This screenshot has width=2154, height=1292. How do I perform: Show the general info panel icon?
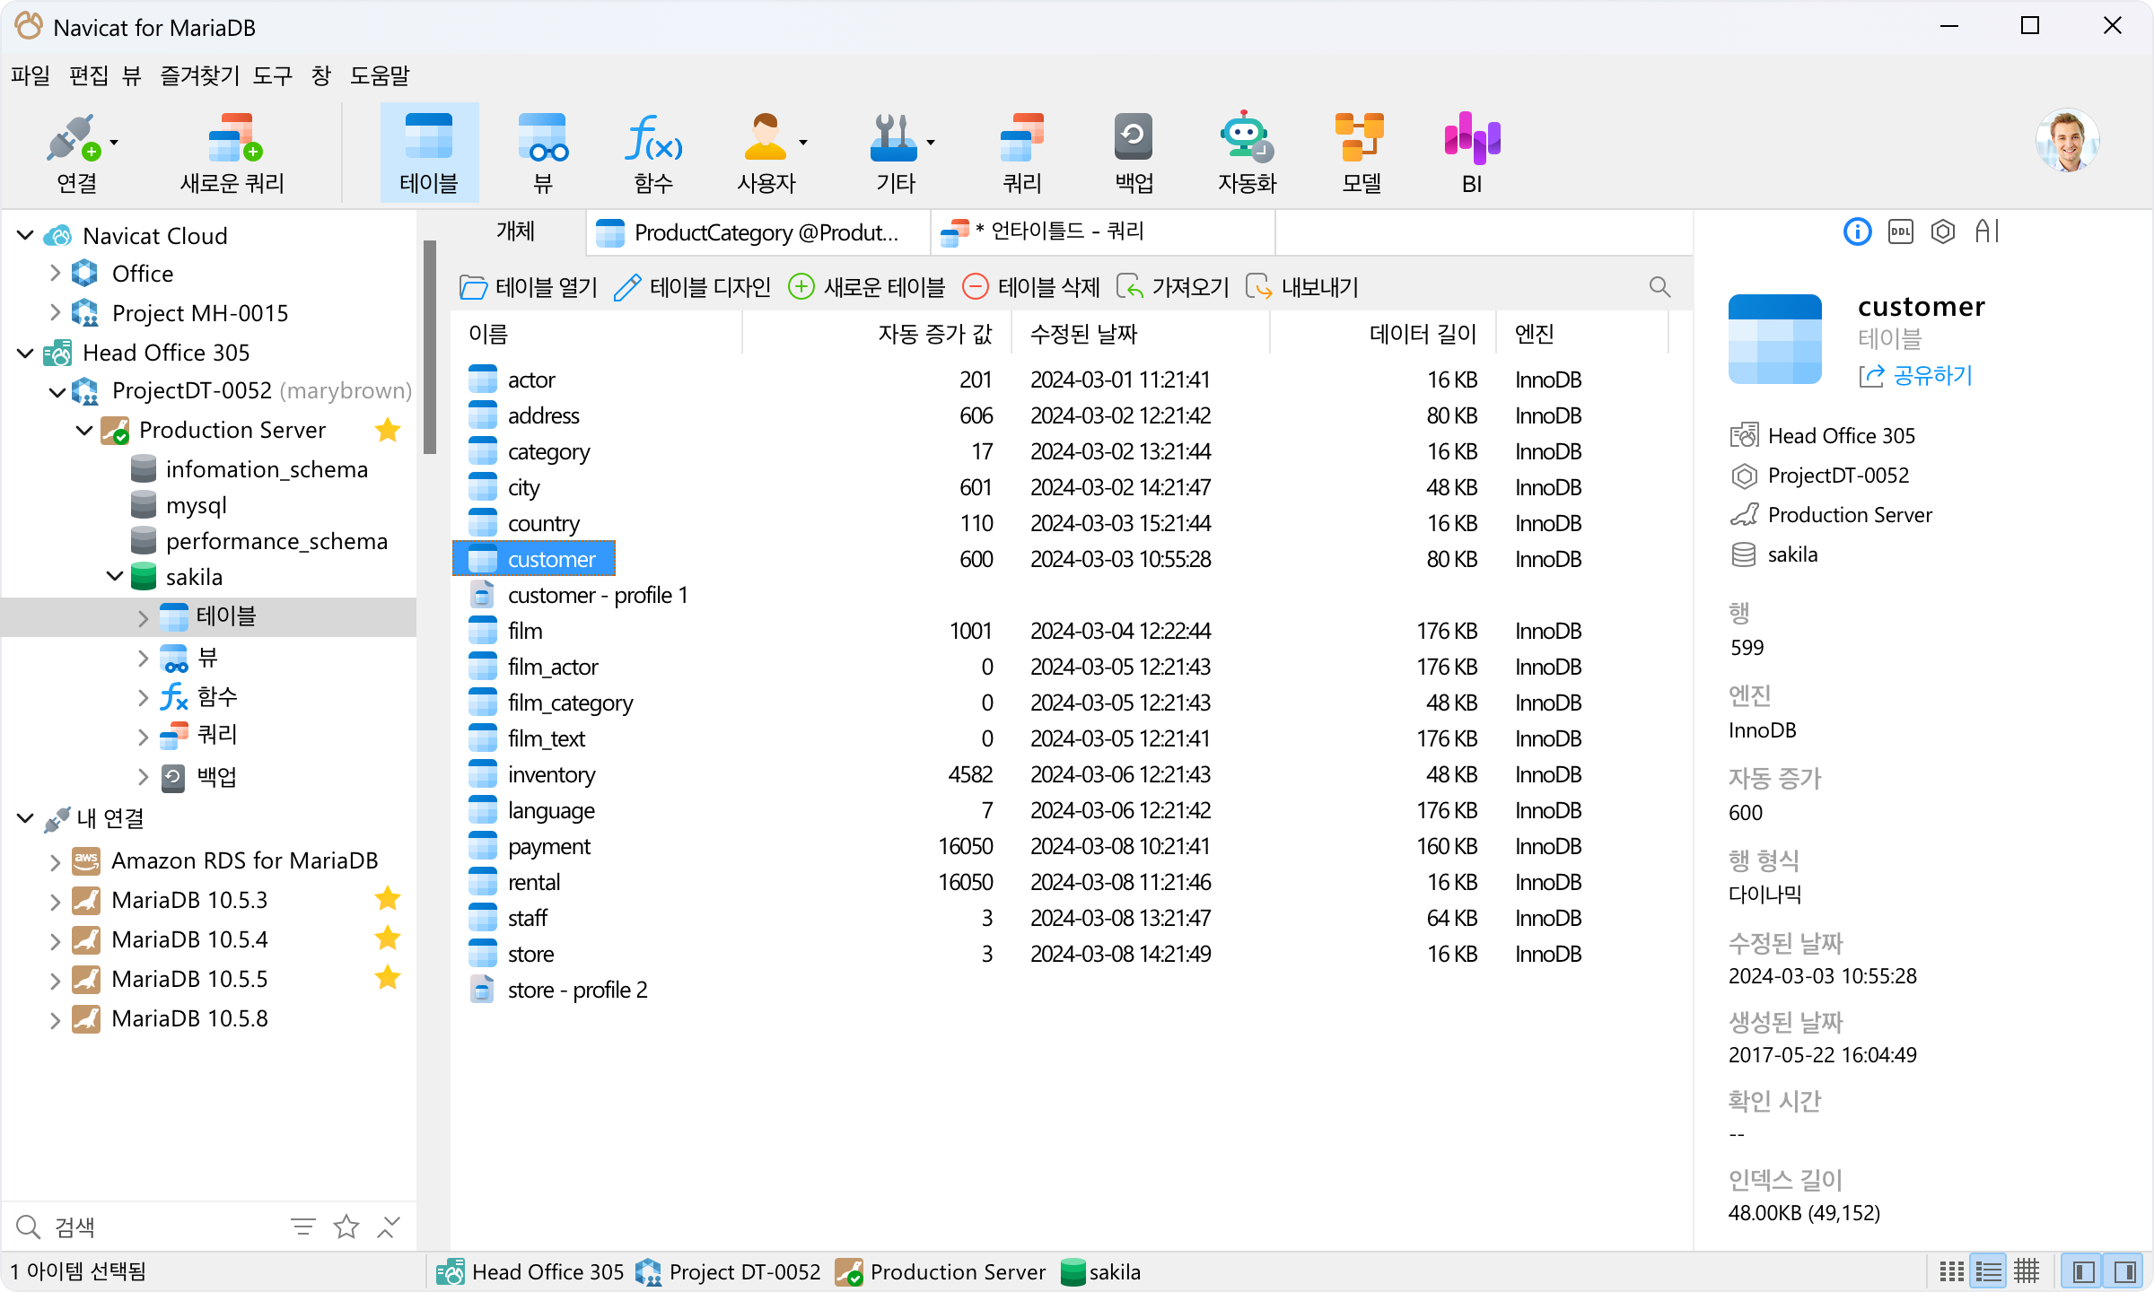1857,231
